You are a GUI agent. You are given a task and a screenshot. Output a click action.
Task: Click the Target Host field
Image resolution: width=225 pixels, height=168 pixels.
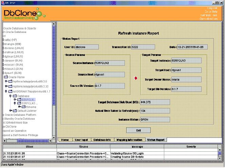[186, 70]
